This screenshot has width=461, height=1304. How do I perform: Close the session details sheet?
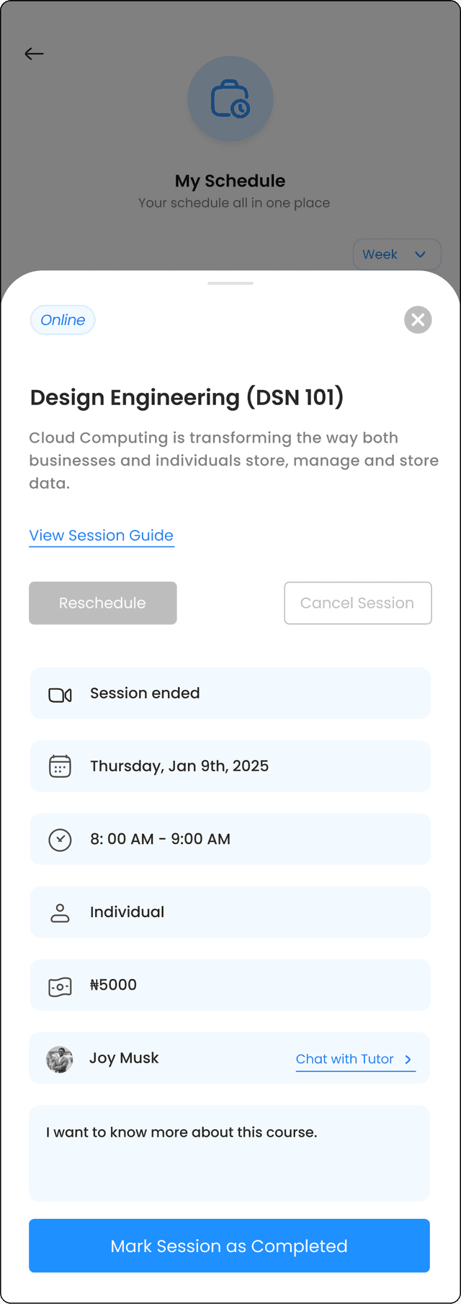click(x=418, y=320)
